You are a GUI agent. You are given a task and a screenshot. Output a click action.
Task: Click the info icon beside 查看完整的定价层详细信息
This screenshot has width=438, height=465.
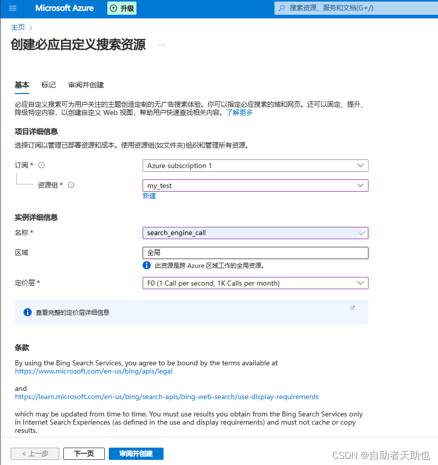27,312
